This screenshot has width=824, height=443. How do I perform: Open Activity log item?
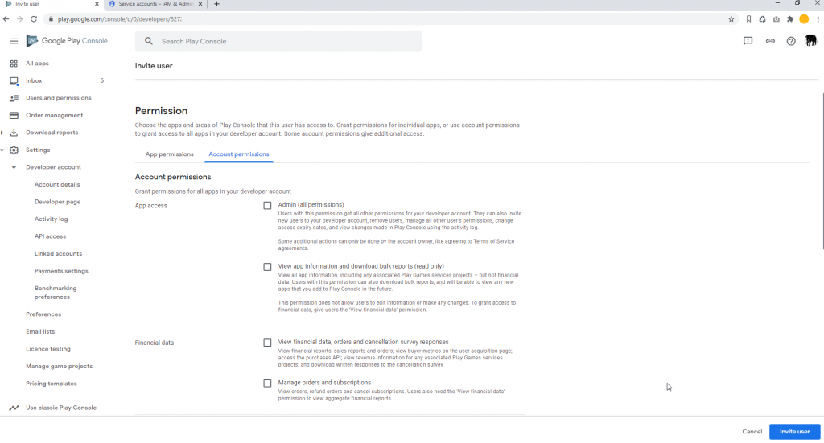coord(51,219)
